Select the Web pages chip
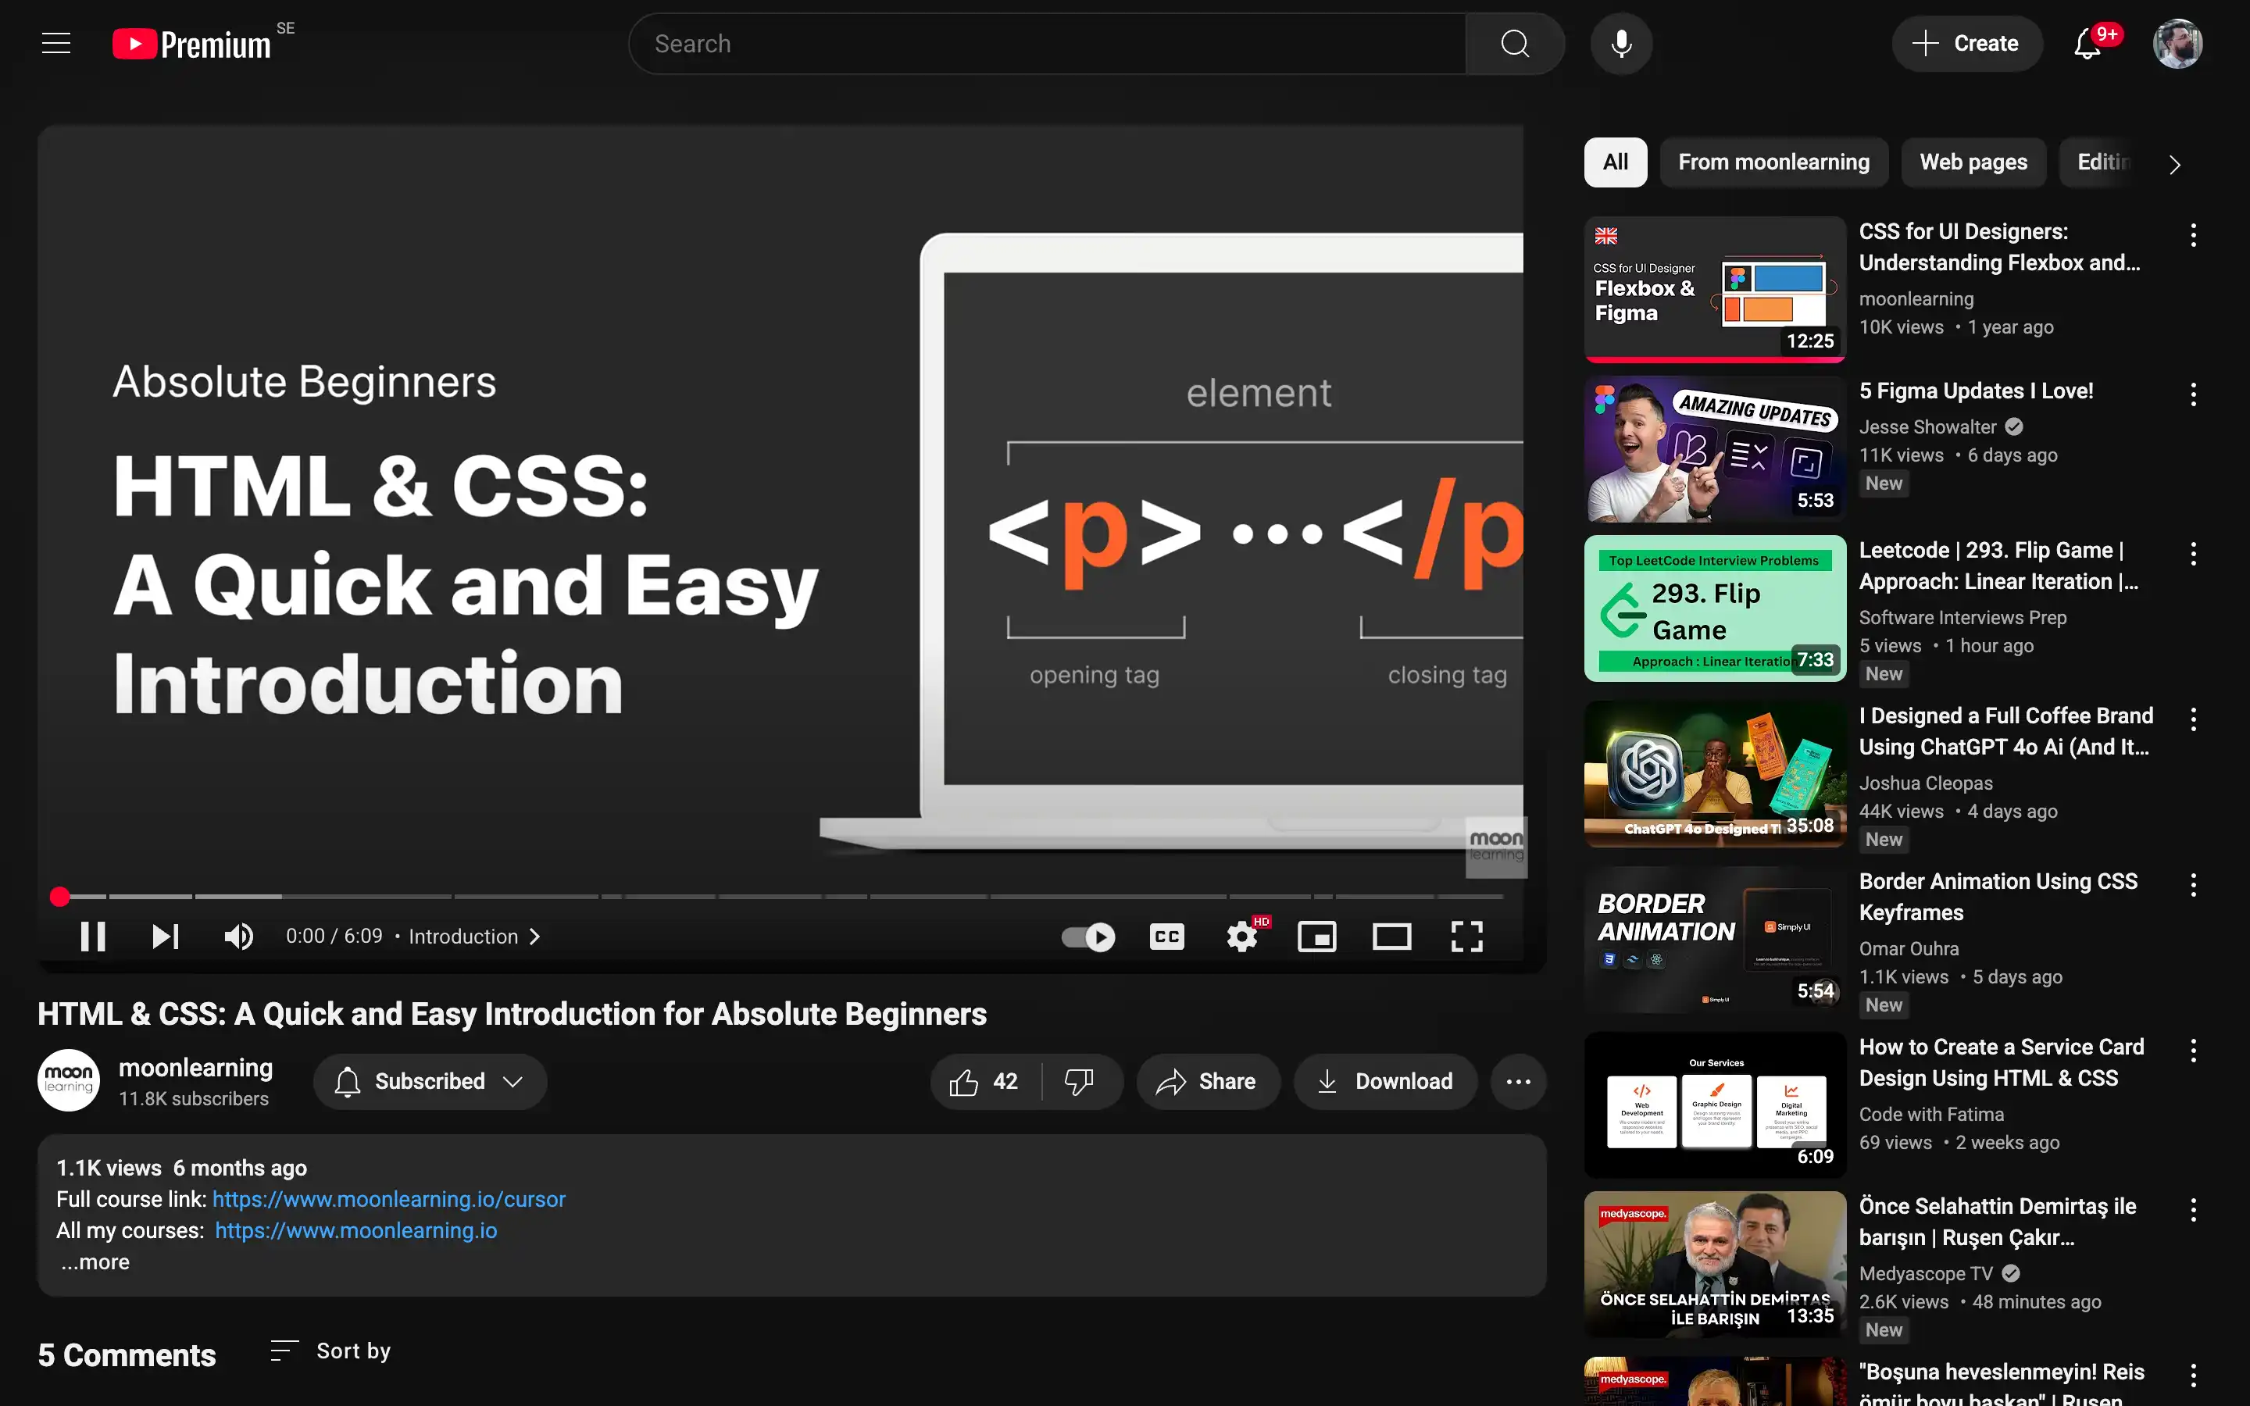 [x=1973, y=162]
